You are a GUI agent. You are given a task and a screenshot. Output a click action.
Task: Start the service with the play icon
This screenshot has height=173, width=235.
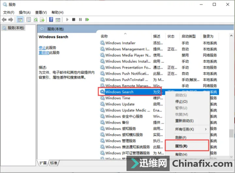point(67,20)
